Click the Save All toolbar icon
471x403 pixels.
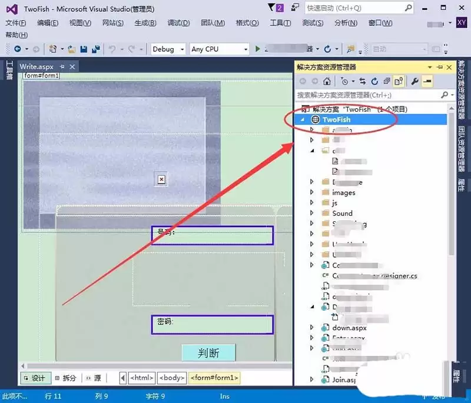click(x=95, y=48)
